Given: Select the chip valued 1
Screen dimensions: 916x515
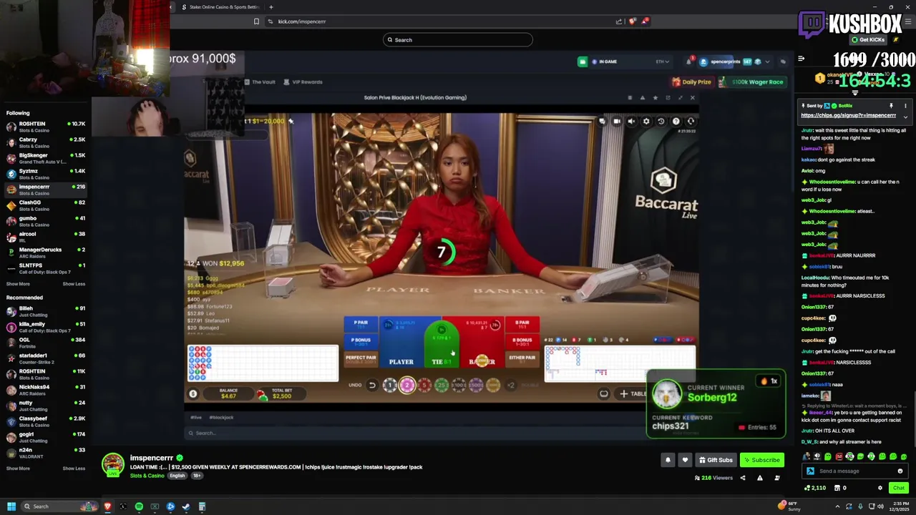Looking at the screenshot, I should [x=389, y=386].
